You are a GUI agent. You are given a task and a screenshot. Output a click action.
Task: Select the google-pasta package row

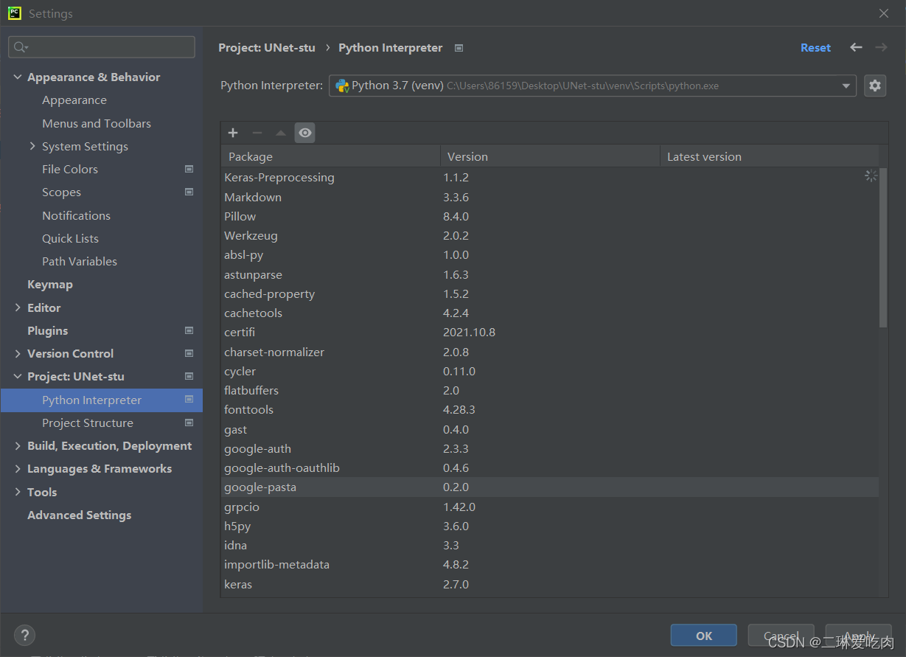(550, 487)
